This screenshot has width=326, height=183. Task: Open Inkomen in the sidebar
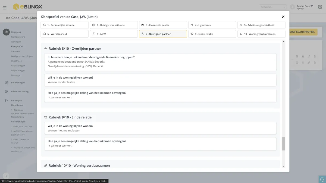tap(15, 51)
